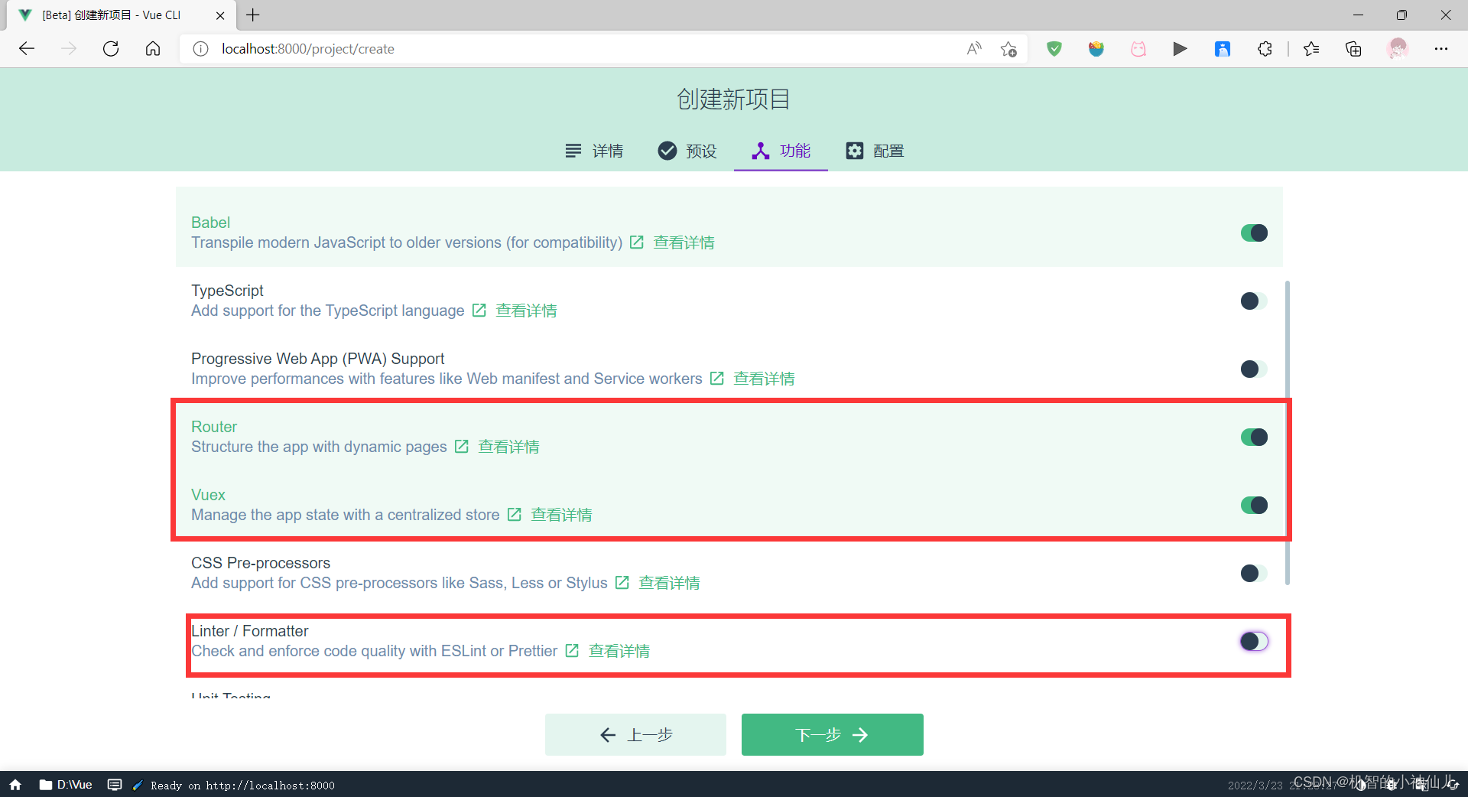The width and height of the screenshot is (1468, 797).
Task: Click the Ready on http://localhost:8000 status text
Action: (x=242, y=786)
